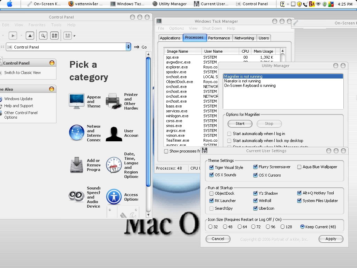Viewport: 357px width, 268px height.
Task: Select the explorer.exe process row
Action: click(x=191, y=67)
